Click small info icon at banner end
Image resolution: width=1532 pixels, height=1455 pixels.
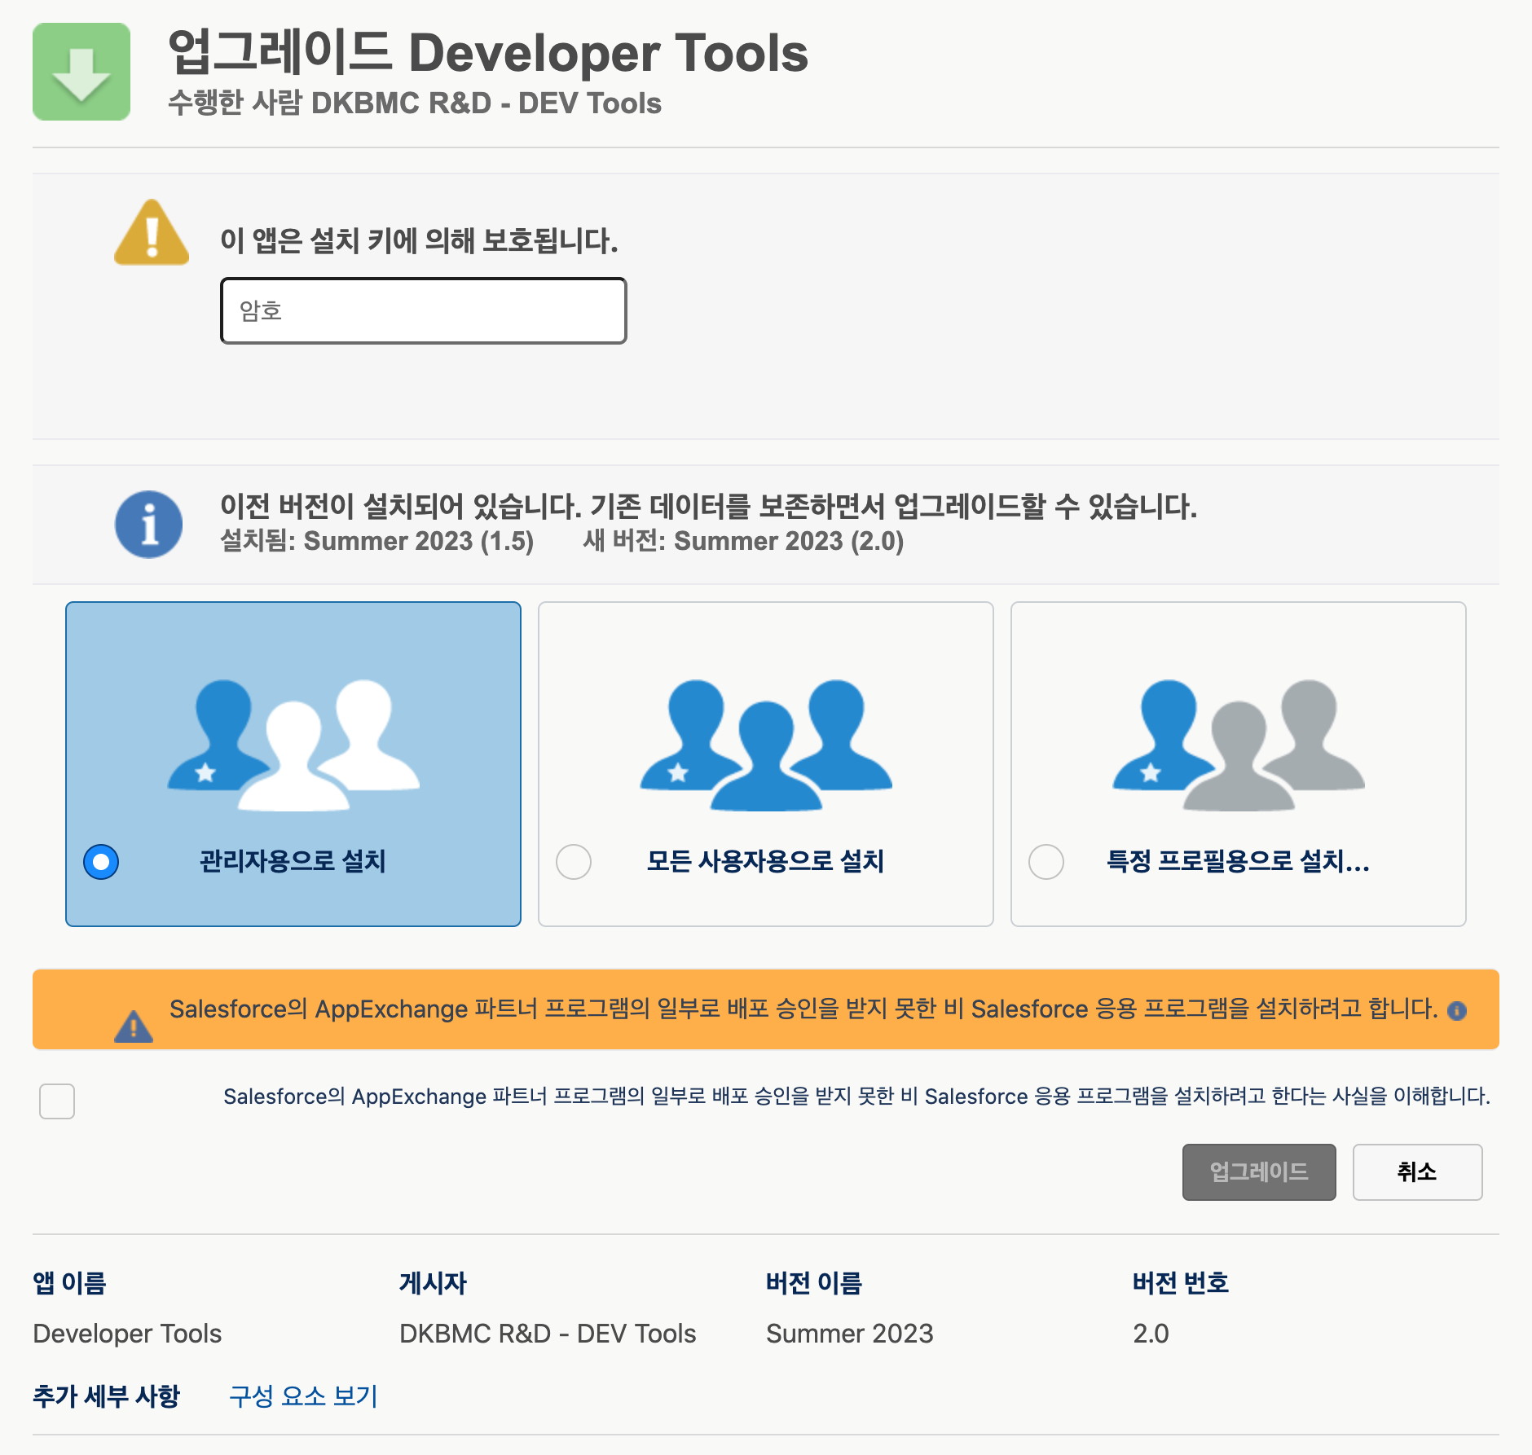click(1457, 1011)
